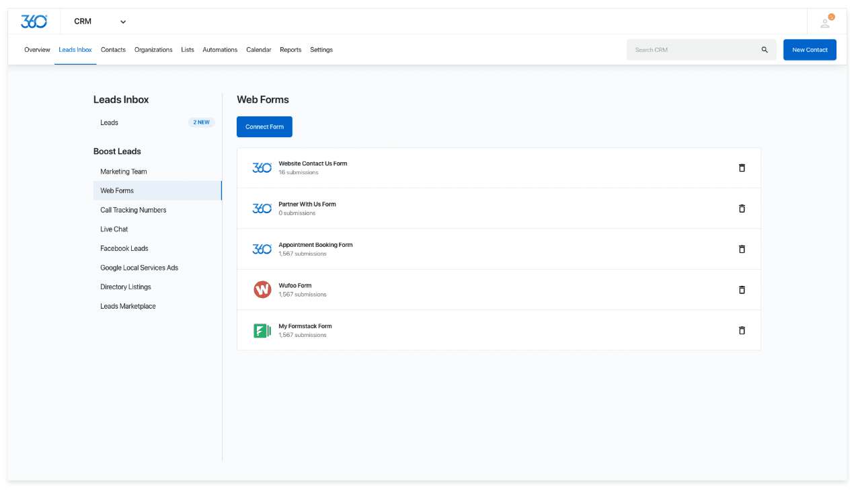Viewport: 858px width, 491px height.
Task: Click the 2 NEW badge
Action: [x=202, y=122]
